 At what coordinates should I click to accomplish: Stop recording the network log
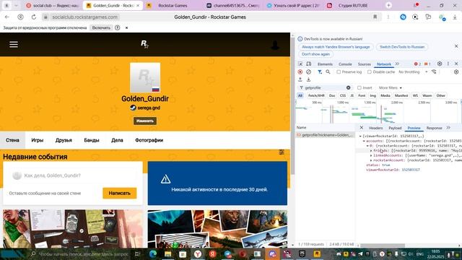pyautogui.click(x=300, y=72)
